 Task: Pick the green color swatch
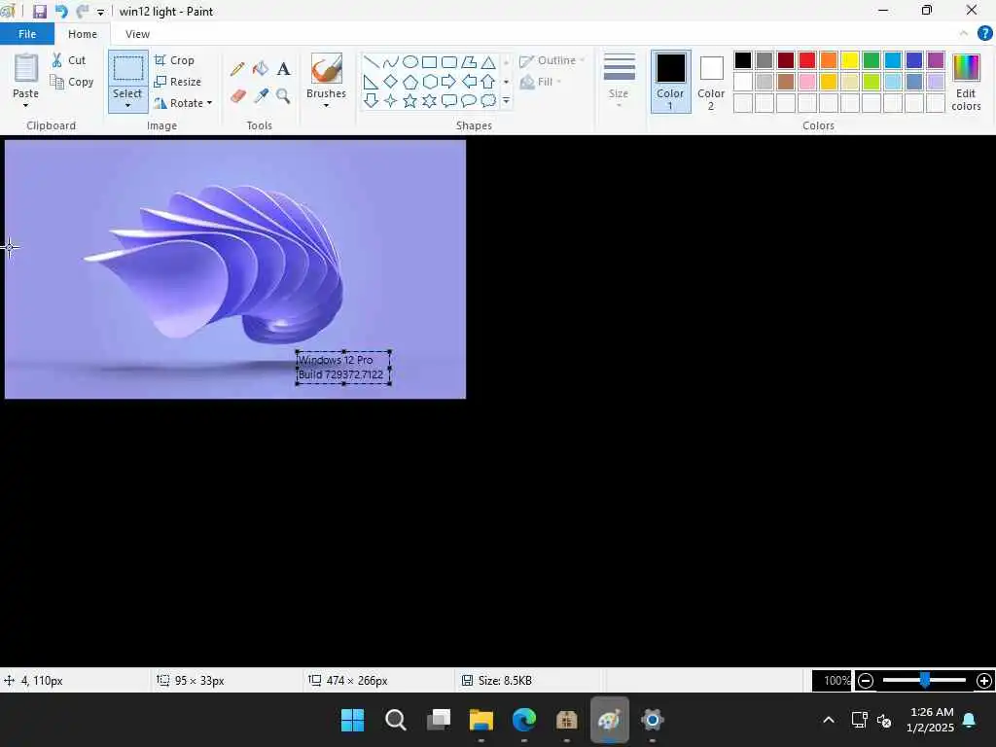tap(871, 60)
